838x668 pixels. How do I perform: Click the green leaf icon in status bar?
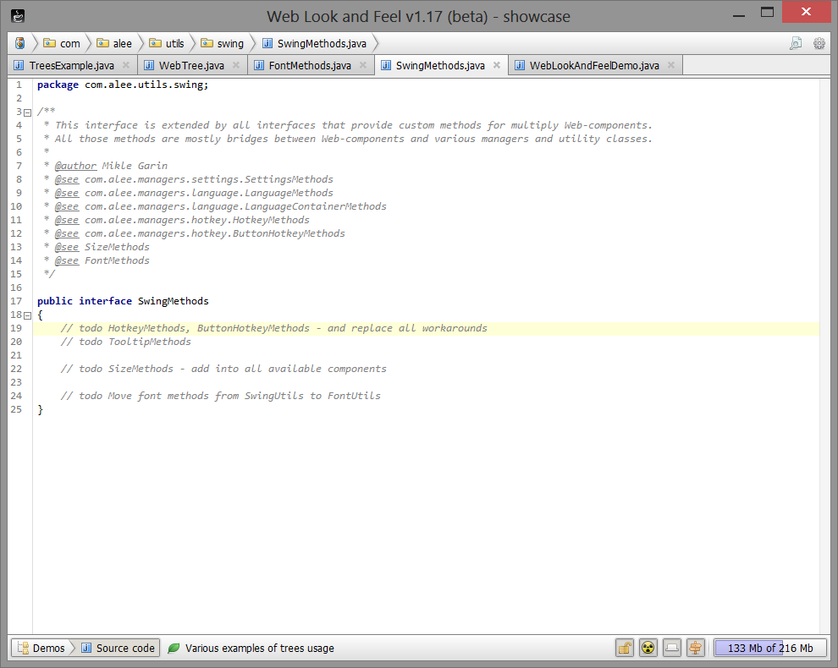tap(174, 649)
